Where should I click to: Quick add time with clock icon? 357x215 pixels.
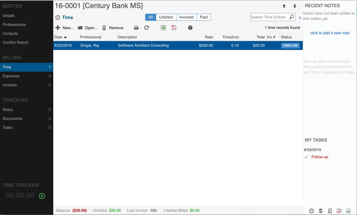pyautogui.click(x=312, y=211)
